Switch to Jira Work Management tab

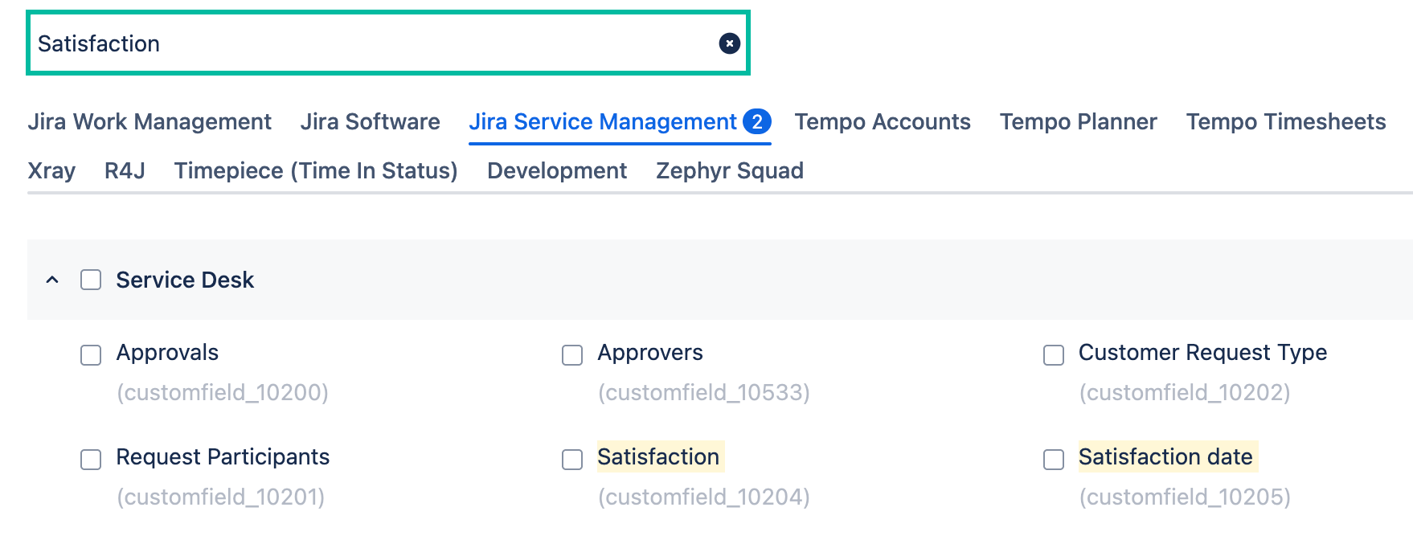click(149, 121)
